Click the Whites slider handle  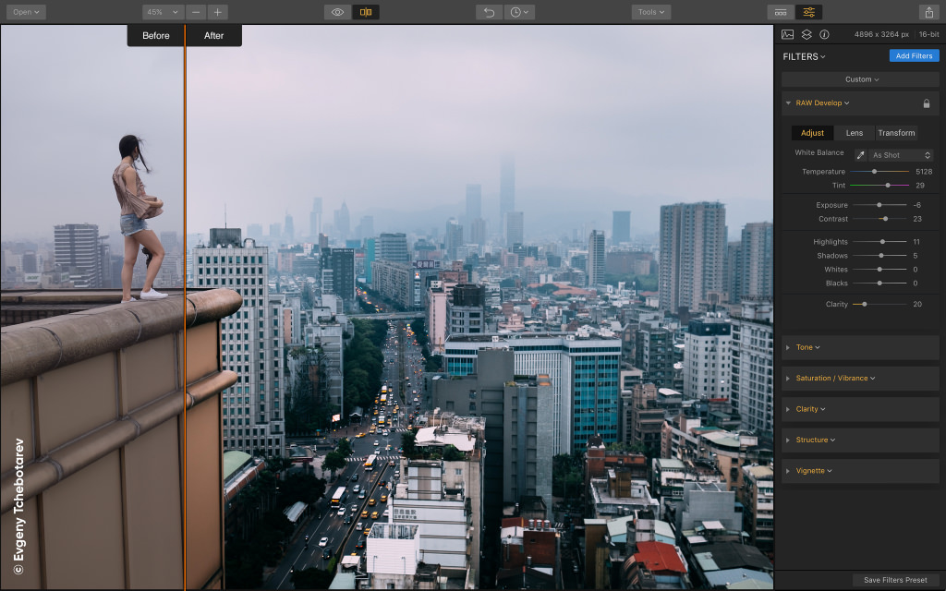pos(879,270)
